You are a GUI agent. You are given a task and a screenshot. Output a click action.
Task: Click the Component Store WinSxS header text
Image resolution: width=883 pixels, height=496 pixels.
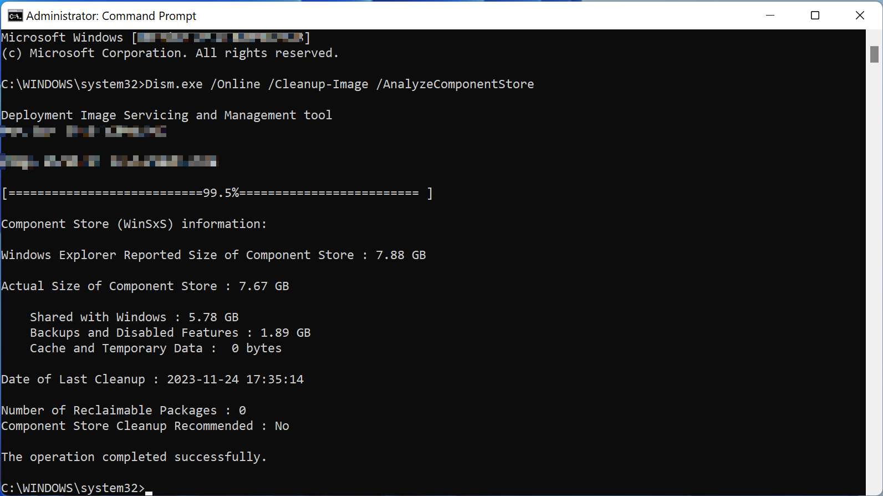133,224
